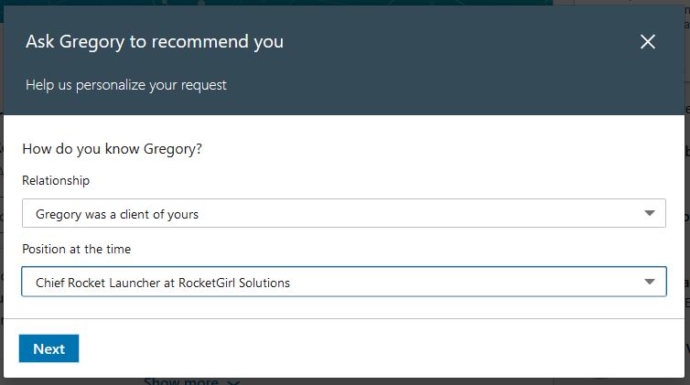Screen dimensions: 690x385
Task: Click the Position dropdown arrow icon
Action: point(650,282)
